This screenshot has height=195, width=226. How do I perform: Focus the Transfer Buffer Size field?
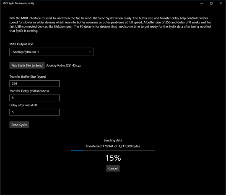pos(34,84)
